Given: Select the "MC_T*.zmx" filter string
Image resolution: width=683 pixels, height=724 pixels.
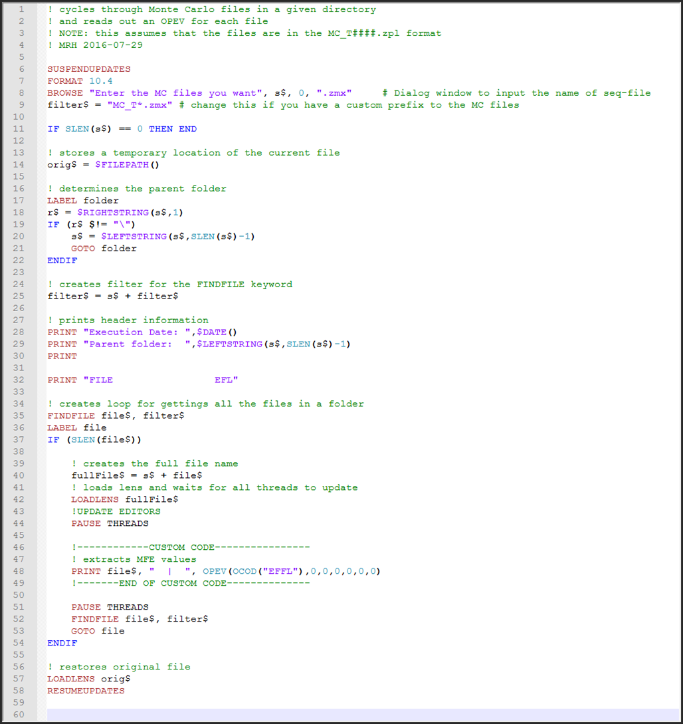Looking at the screenshot, I should point(140,105).
